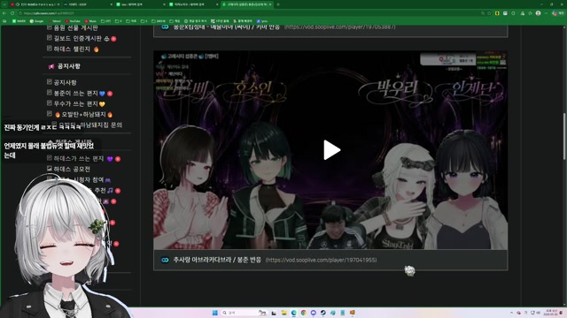Switch to the SOOP browser tab
This screenshot has width=567, height=318.
coord(87,4)
